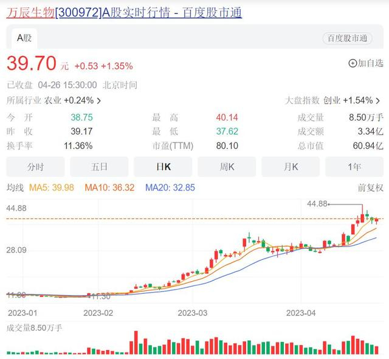389x359 pixels.
Task: Select the 周K chart tab
Action: point(227,167)
